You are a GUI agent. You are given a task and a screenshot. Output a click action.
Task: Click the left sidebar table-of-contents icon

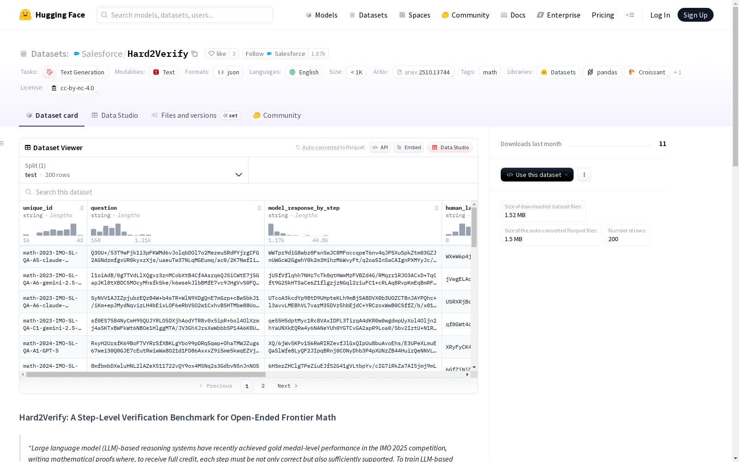2,143
